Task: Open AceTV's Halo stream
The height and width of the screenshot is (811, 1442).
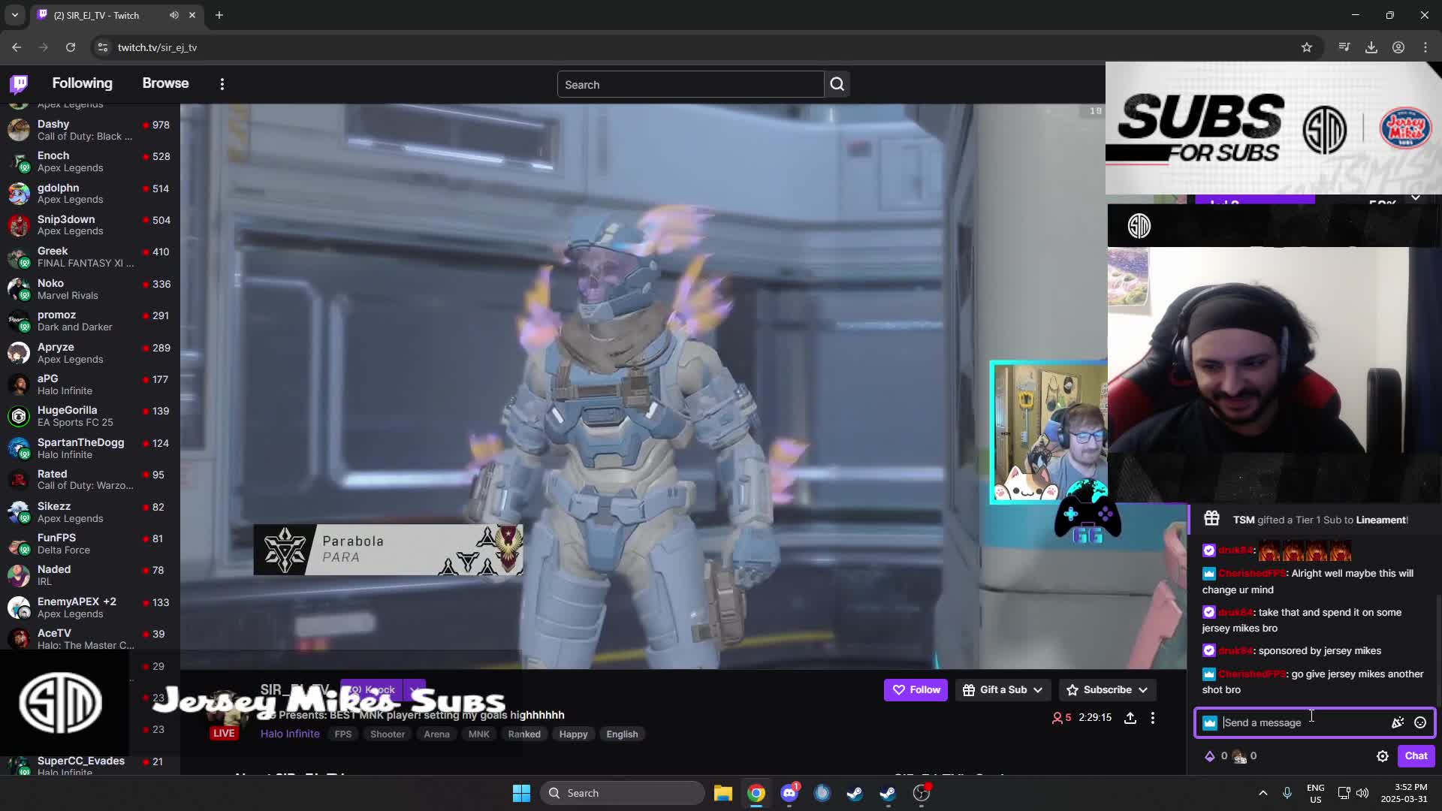Action: [x=90, y=638]
